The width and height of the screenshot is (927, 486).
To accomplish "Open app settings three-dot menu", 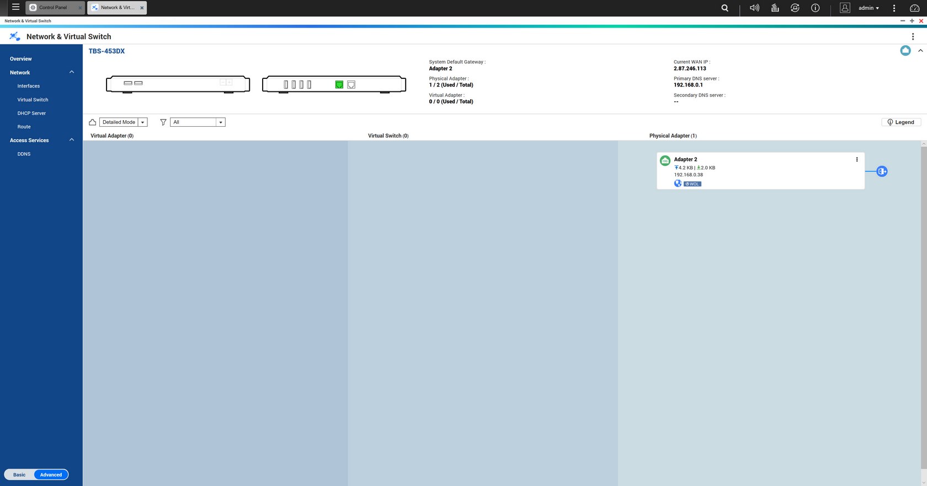I will click(x=913, y=36).
